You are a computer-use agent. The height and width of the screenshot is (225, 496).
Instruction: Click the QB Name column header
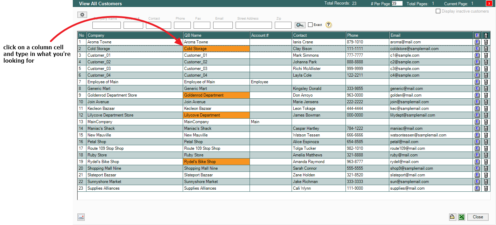[216, 35]
